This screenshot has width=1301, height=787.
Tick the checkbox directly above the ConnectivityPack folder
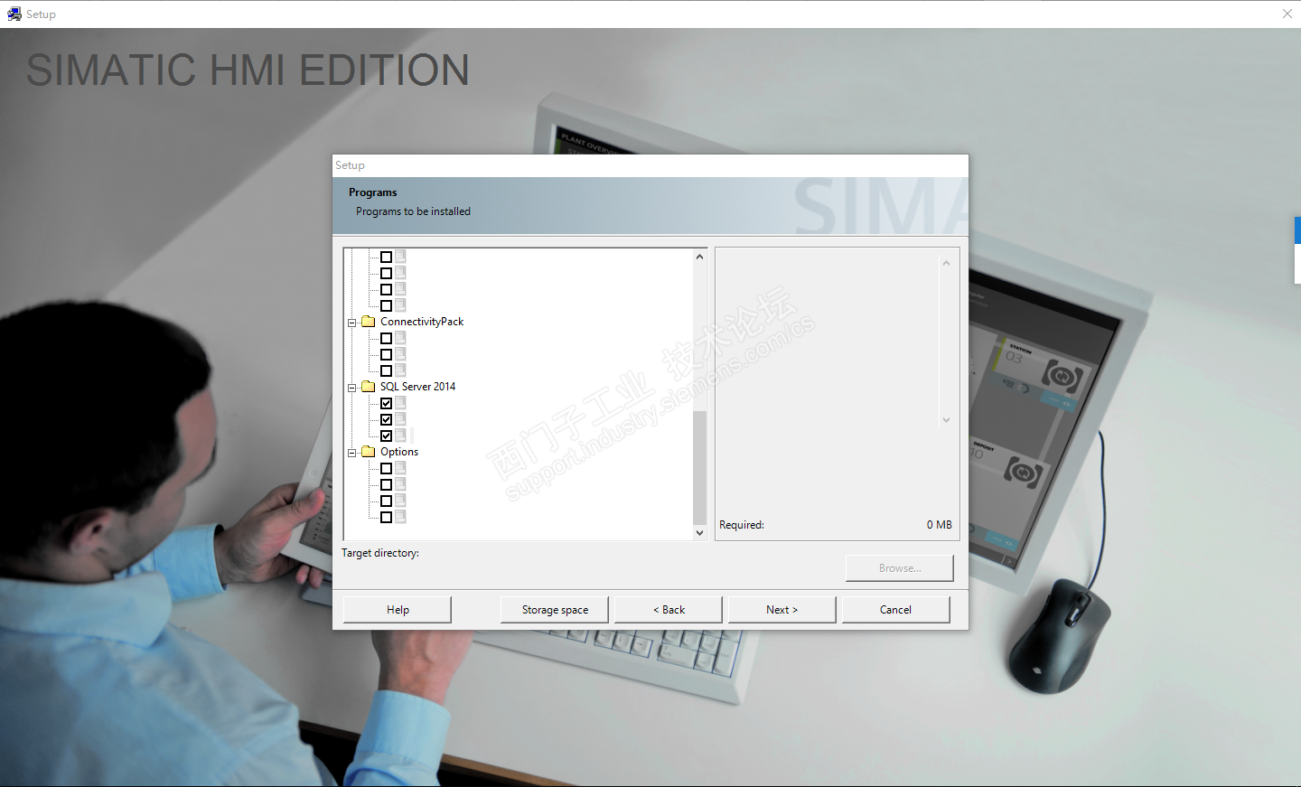click(x=386, y=305)
